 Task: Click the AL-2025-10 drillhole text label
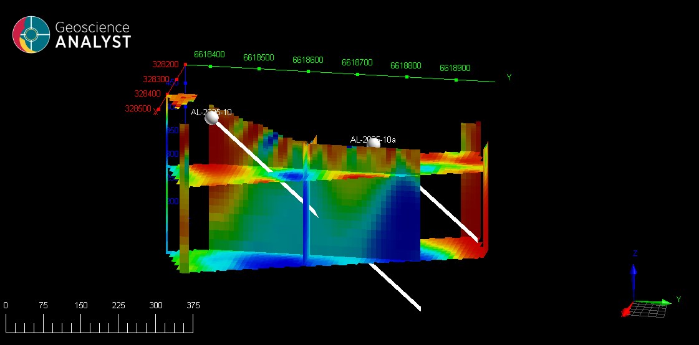pyautogui.click(x=211, y=112)
